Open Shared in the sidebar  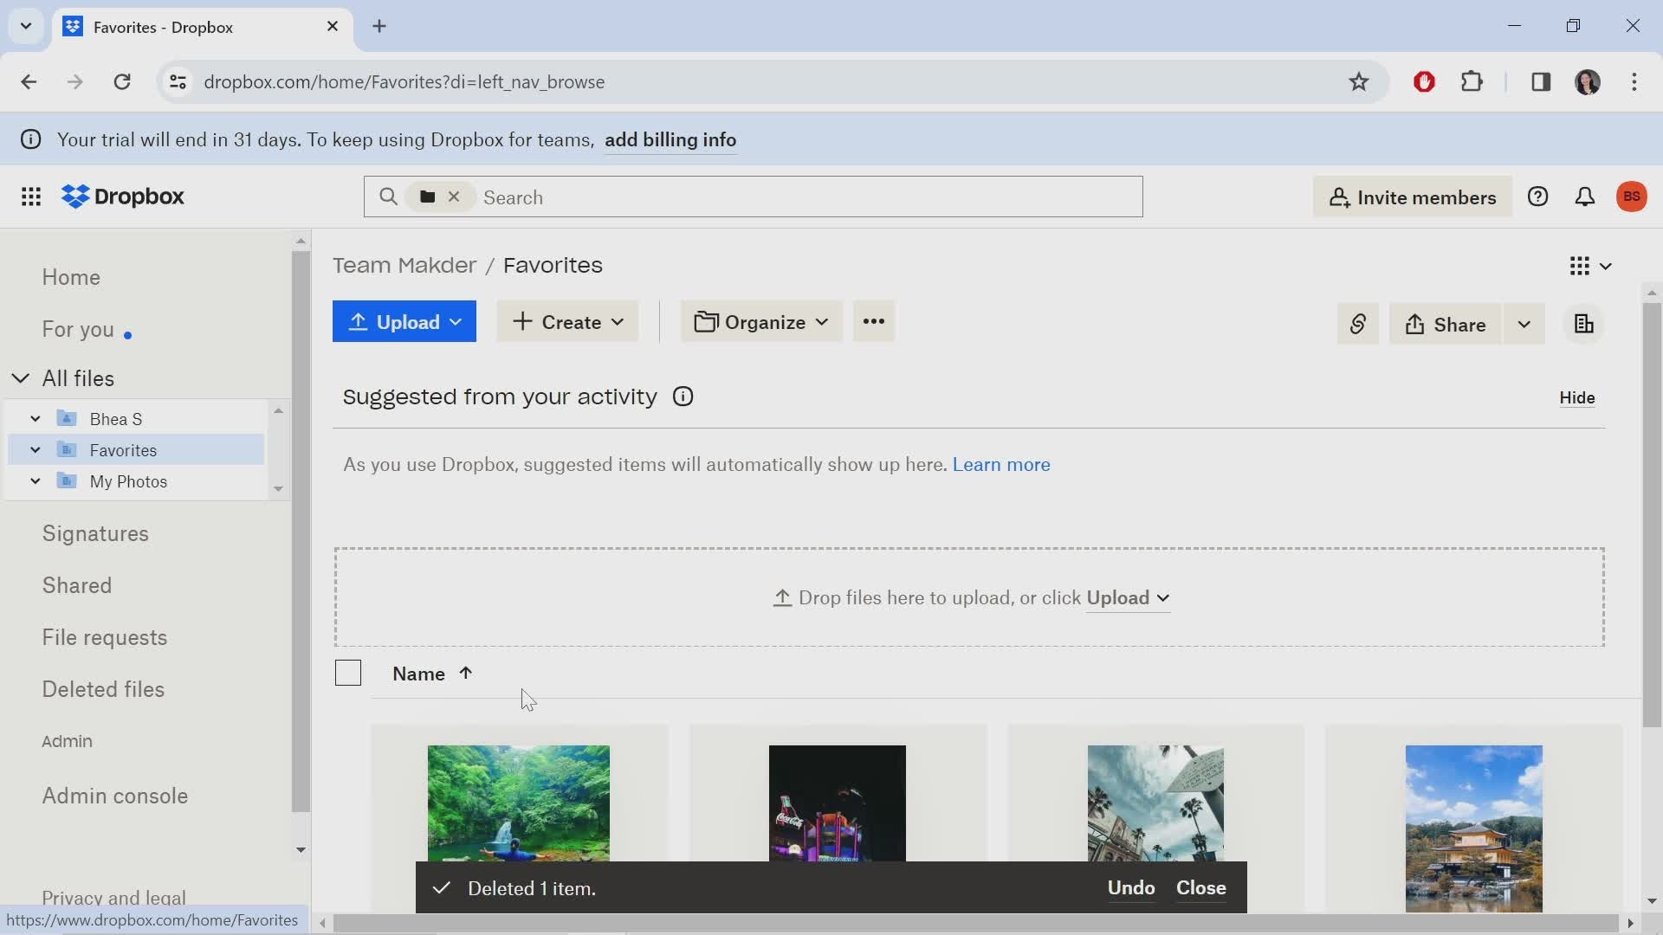[x=77, y=586]
